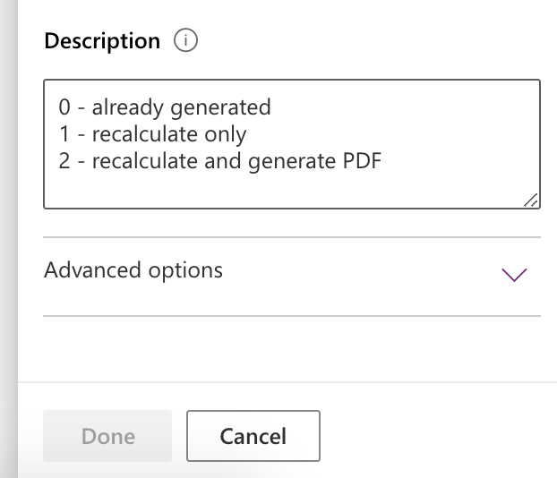Screen dimensions: 557x478
Task: Click the info icon beside Description
Action: pos(186,41)
